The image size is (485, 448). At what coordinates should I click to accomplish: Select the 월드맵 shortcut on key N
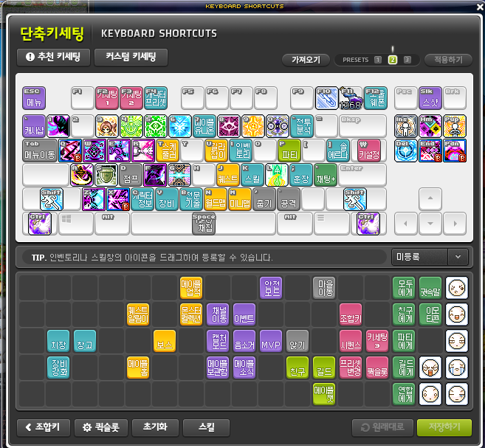216,199
